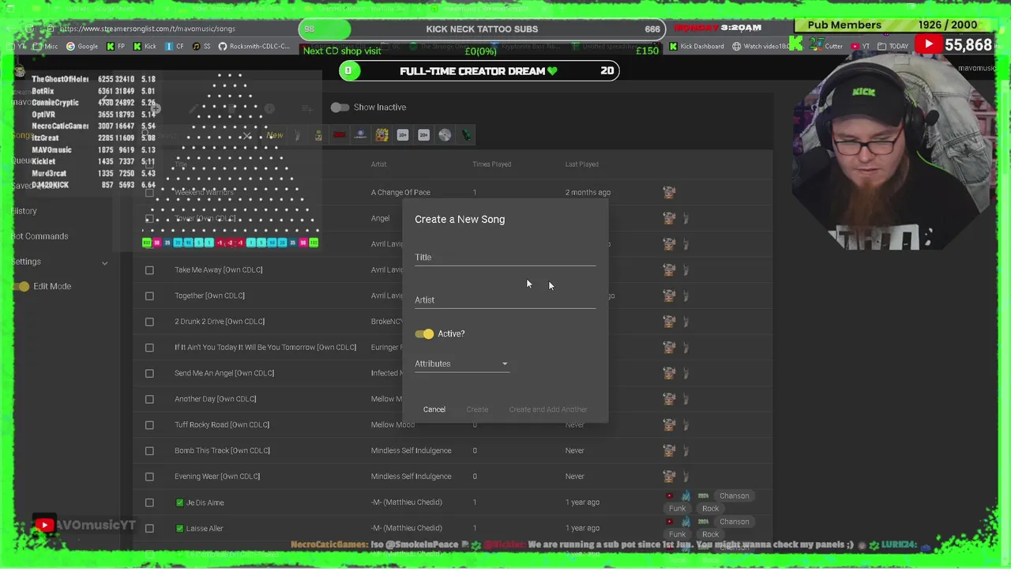This screenshot has height=569, width=1011.
Task: Click avatar icon in Weekend Warriors row
Action: 669,192
